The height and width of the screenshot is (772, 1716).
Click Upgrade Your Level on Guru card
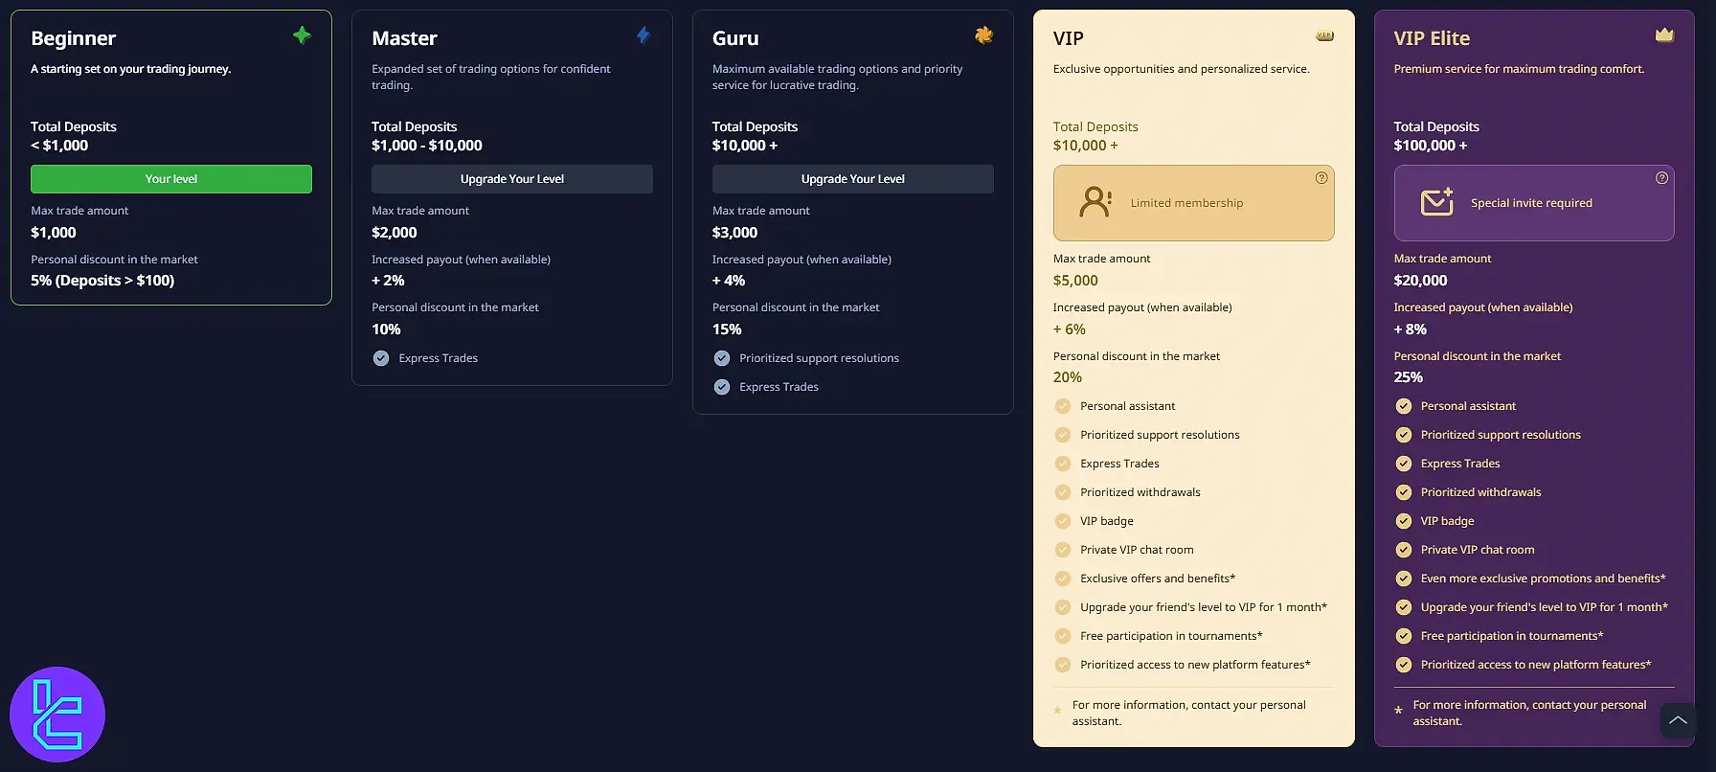coord(852,179)
